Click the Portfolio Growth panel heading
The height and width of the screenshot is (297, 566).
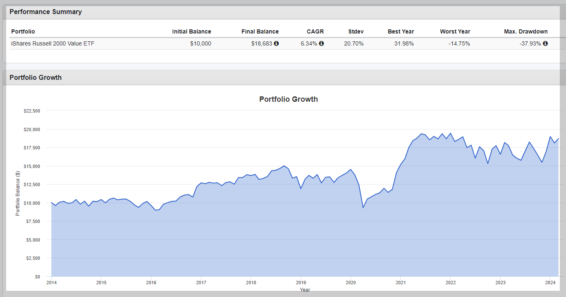[36, 77]
